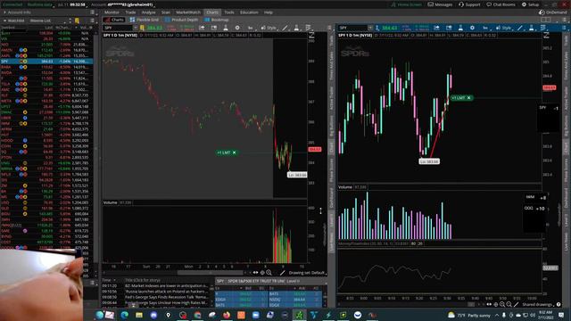Select SPY row in the watchlist

(x=46, y=62)
